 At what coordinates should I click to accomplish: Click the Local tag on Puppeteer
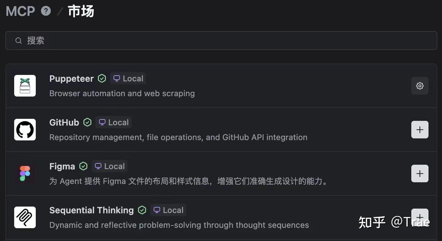click(128, 79)
